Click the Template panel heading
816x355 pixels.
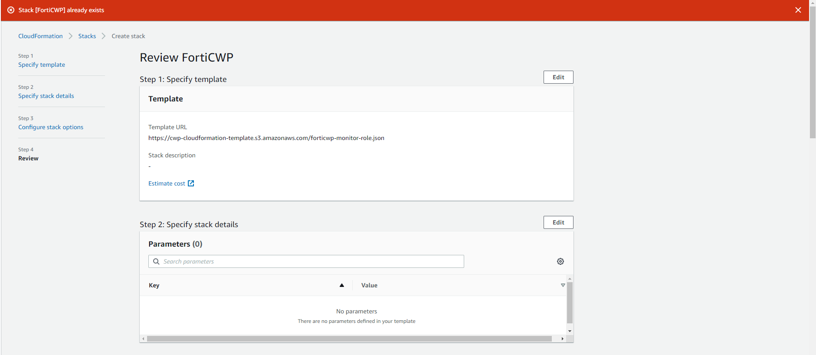tap(166, 99)
